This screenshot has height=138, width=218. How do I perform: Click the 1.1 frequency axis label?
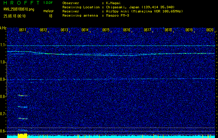(3, 45)
